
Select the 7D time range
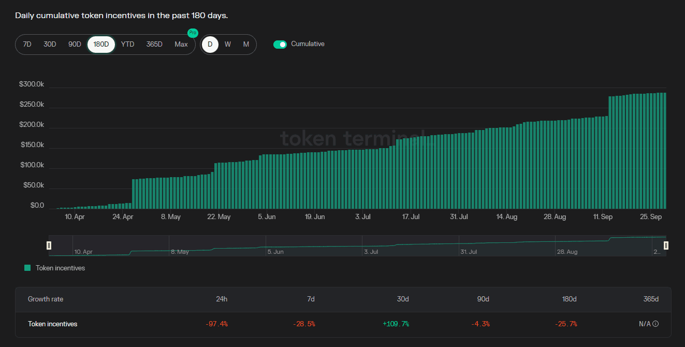[x=27, y=45]
